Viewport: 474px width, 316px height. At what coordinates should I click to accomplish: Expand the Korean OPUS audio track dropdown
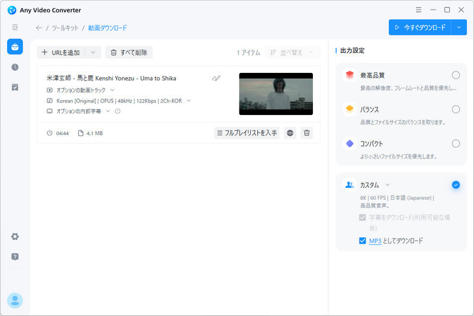point(188,101)
